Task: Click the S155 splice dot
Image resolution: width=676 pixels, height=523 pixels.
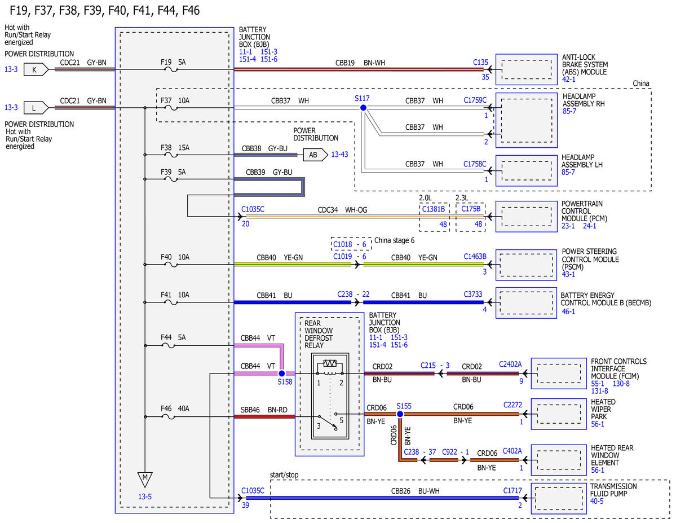Action: coord(400,414)
